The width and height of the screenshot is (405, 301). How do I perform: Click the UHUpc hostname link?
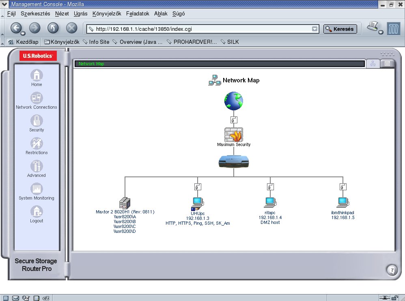(198, 213)
